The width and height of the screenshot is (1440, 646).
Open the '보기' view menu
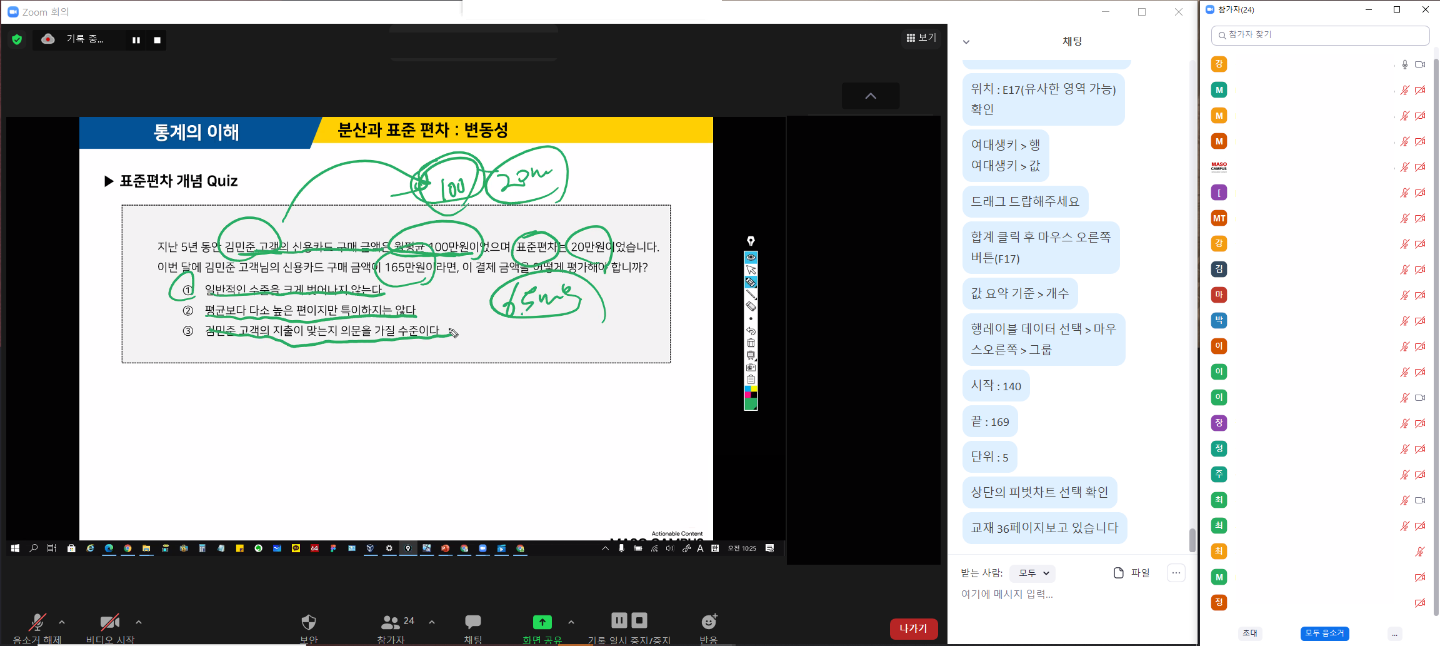[x=921, y=38]
